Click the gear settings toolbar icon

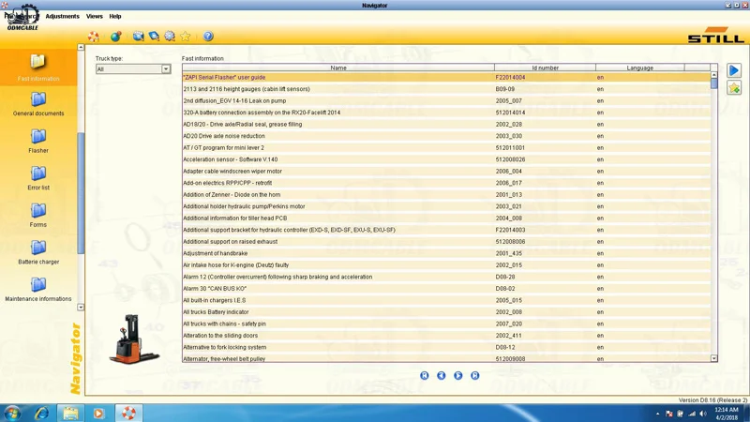170,37
